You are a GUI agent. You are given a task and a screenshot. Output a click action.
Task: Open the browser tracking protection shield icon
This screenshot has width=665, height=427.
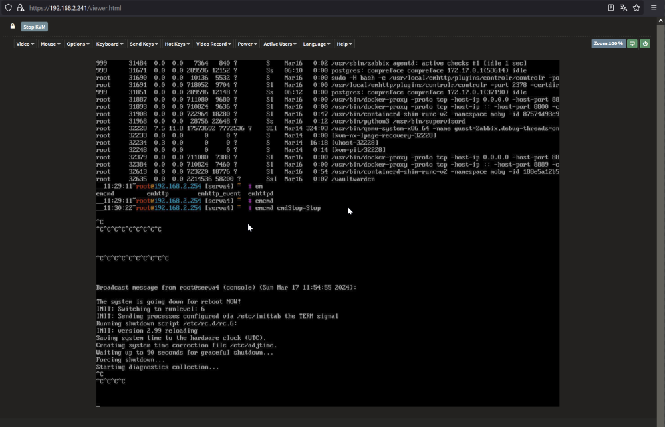point(9,7)
